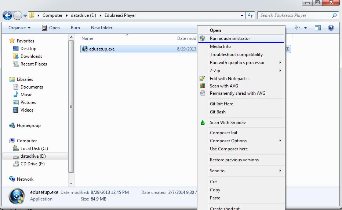
Task: Expand the Send to submenu
Action: click(x=241, y=171)
